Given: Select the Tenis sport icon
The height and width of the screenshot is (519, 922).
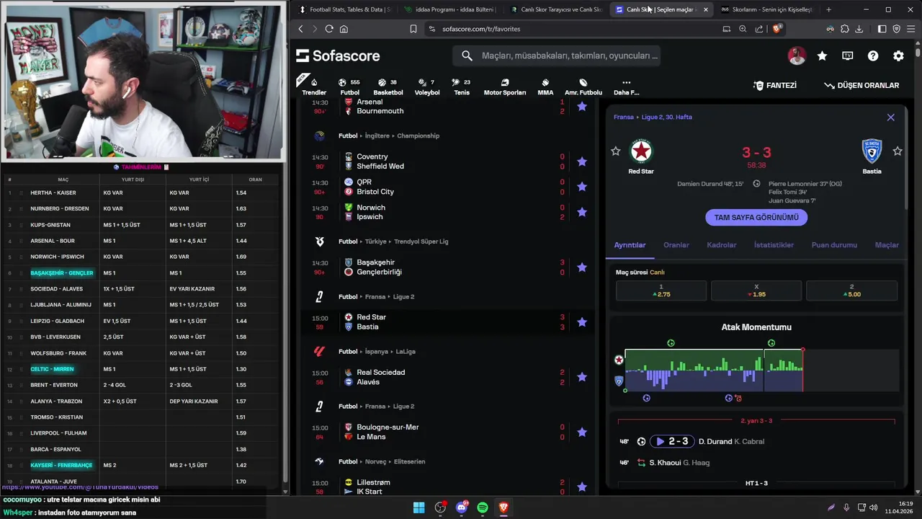Looking at the screenshot, I should (461, 86).
